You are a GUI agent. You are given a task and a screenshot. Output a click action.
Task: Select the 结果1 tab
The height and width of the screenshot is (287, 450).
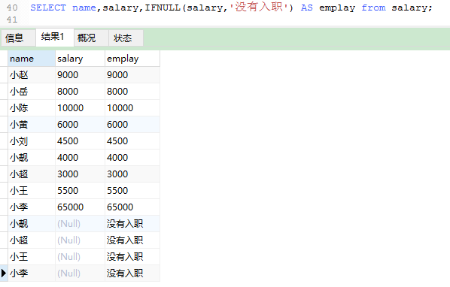[54, 37]
